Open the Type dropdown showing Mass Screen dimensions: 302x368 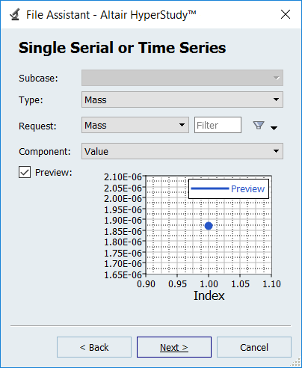pos(182,99)
